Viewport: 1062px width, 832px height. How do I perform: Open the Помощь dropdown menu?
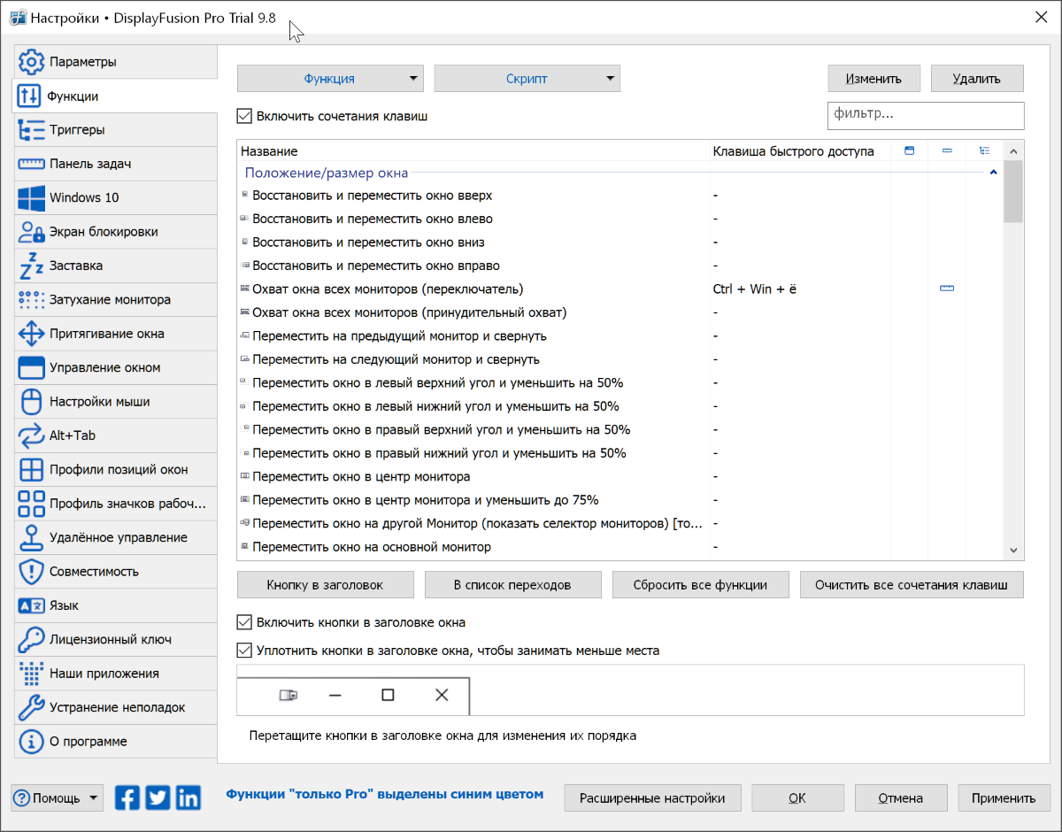pos(58,797)
